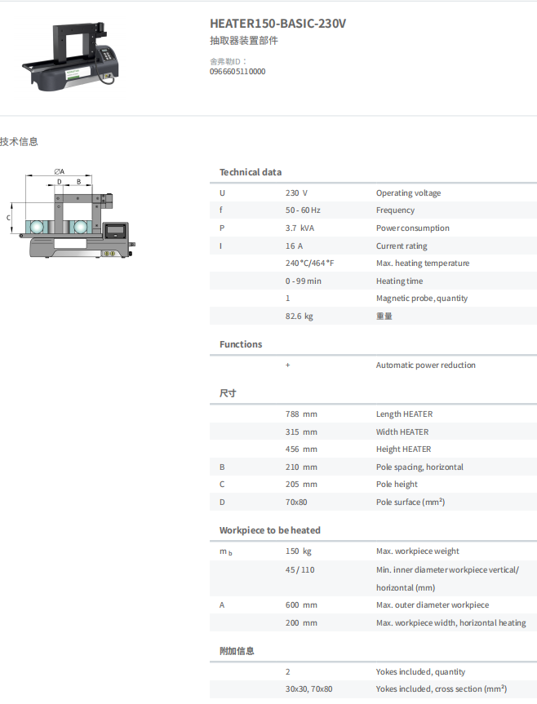Click the Automatic power reduction label

pyautogui.click(x=426, y=365)
